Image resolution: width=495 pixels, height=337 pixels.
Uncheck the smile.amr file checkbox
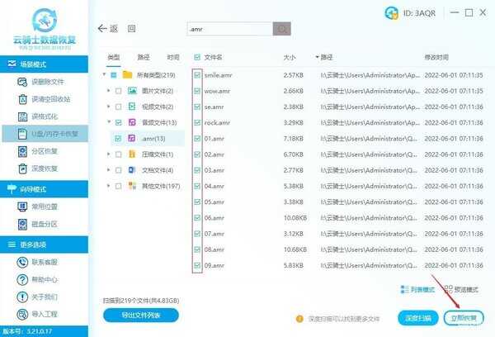197,75
